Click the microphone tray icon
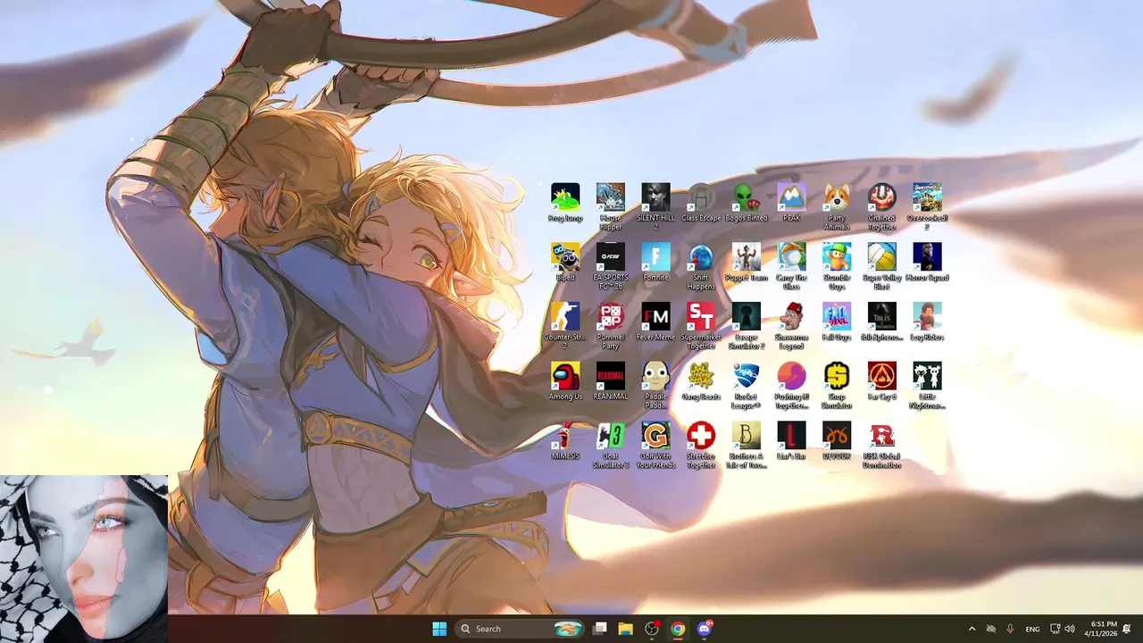1143x643 pixels. click(1011, 629)
